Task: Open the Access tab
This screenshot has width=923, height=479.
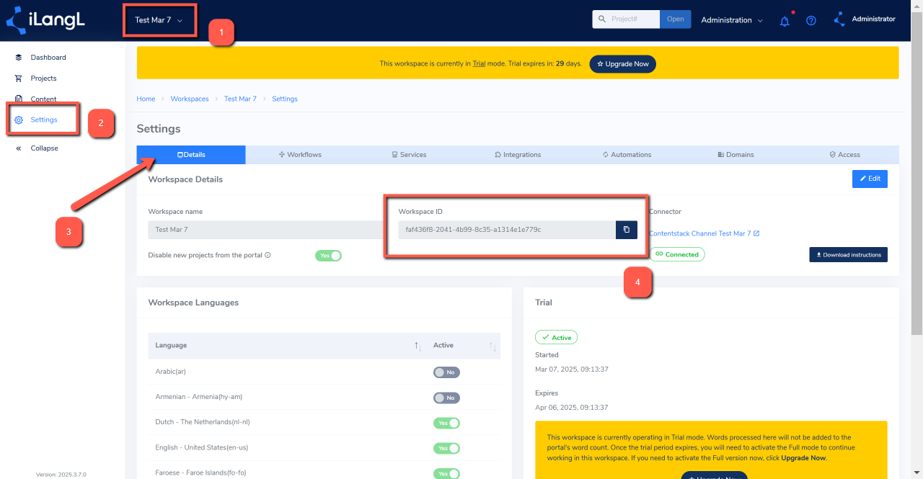Action: 844,155
